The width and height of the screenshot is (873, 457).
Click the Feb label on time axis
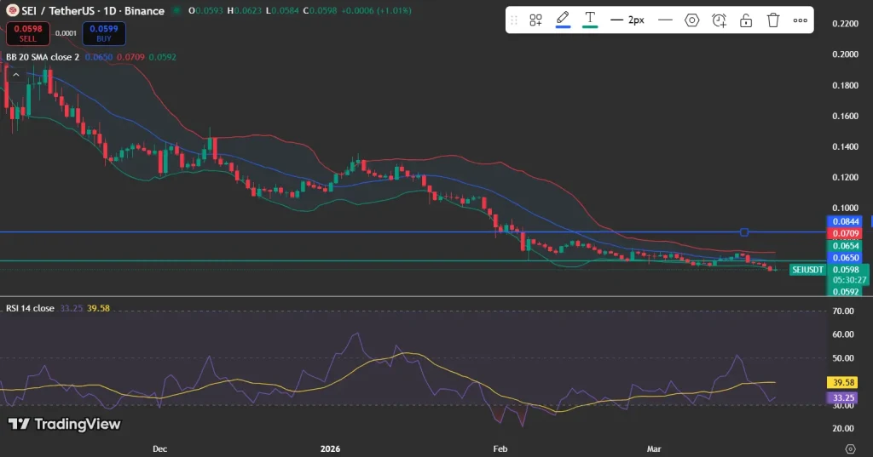point(500,448)
